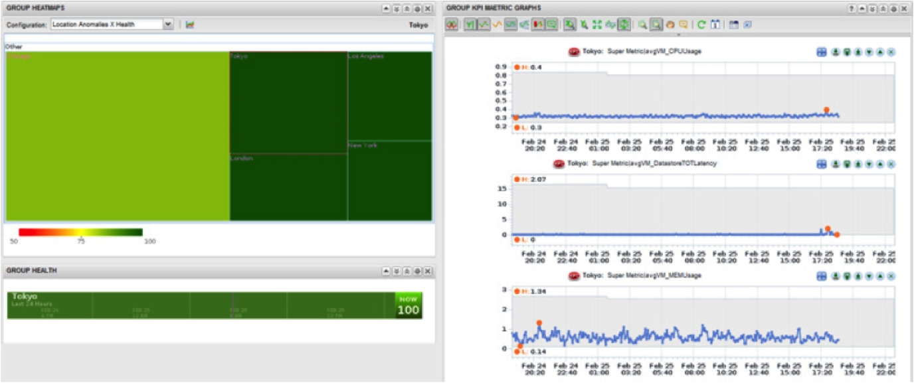Click red Tokyo badge icon on CPUUsage graph title
This screenshot has width=914, height=385.
click(575, 51)
